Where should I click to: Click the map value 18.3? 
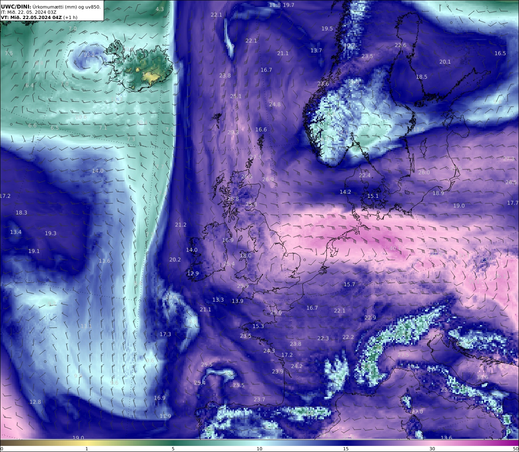pos(21,212)
